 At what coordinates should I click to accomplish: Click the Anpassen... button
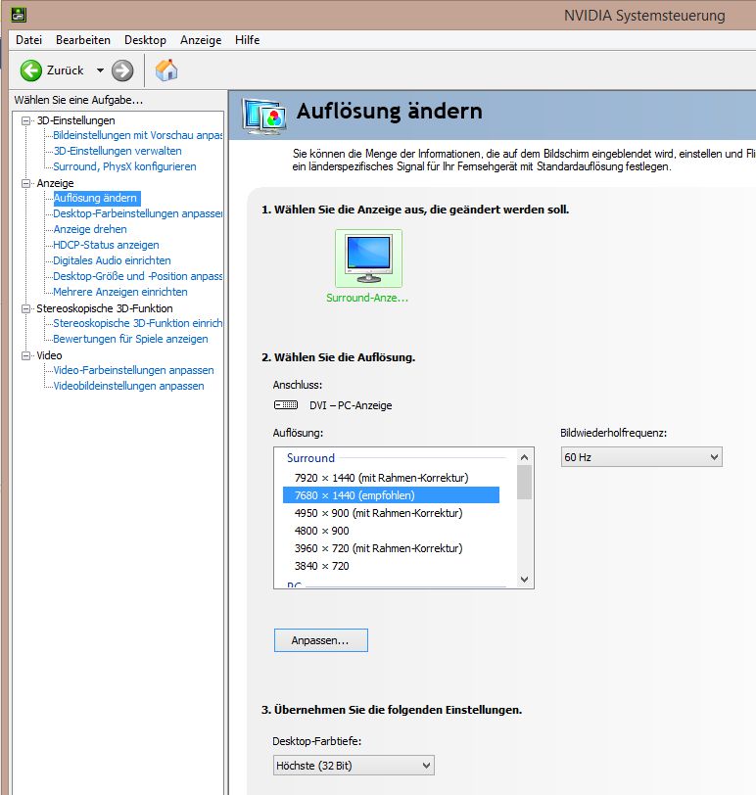(x=321, y=640)
